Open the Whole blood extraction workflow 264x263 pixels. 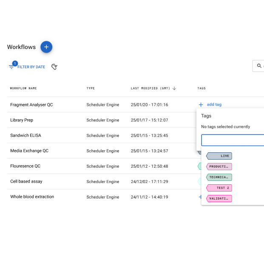32,197
